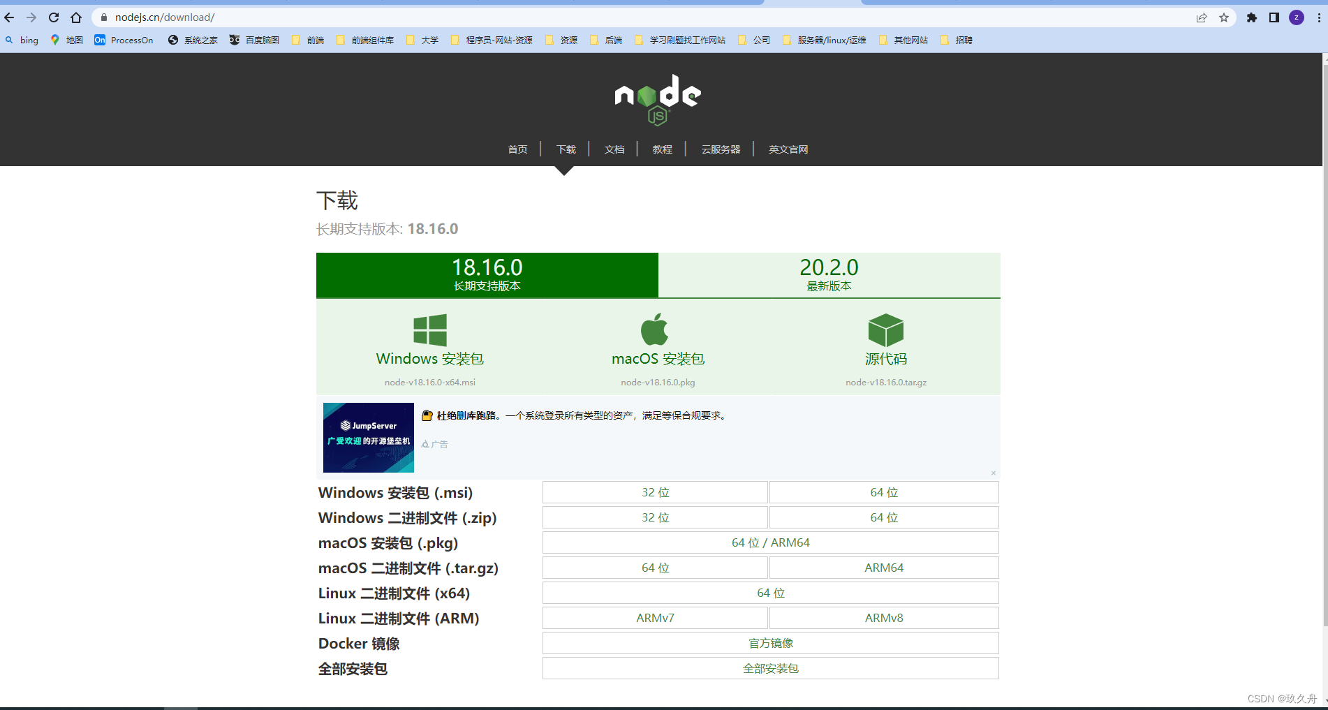Open the 英文官网 navigation item
Image resolution: width=1328 pixels, height=710 pixels.
[x=788, y=149]
